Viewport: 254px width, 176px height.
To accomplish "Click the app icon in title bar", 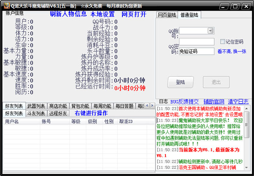I will pyautogui.click(x=7, y=6).
